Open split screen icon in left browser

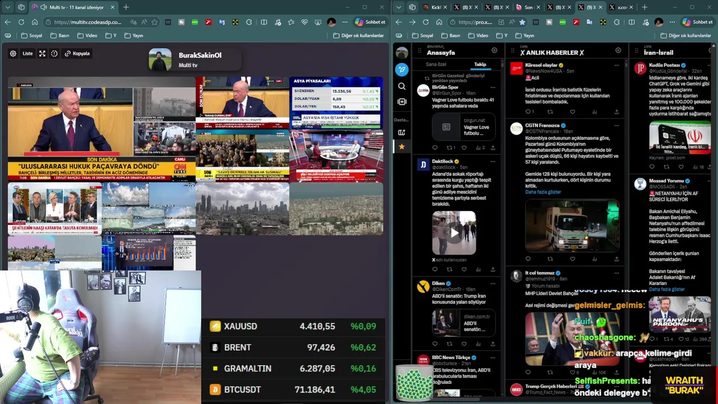pyautogui.click(x=264, y=22)
